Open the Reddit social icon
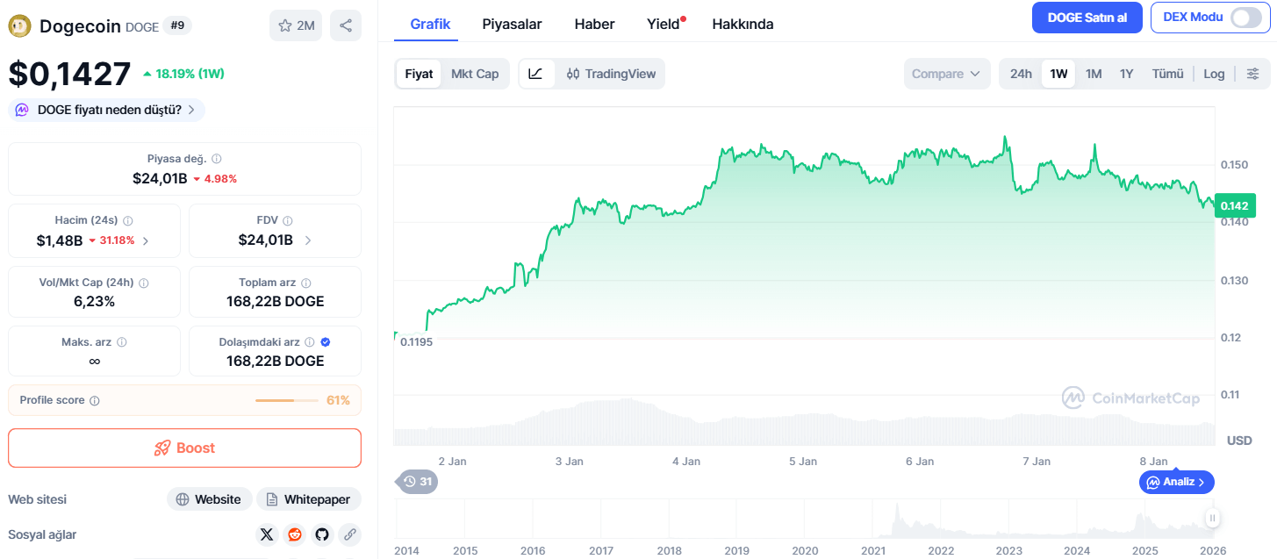This screenshot has height=559, width=1277. [294, 534]
